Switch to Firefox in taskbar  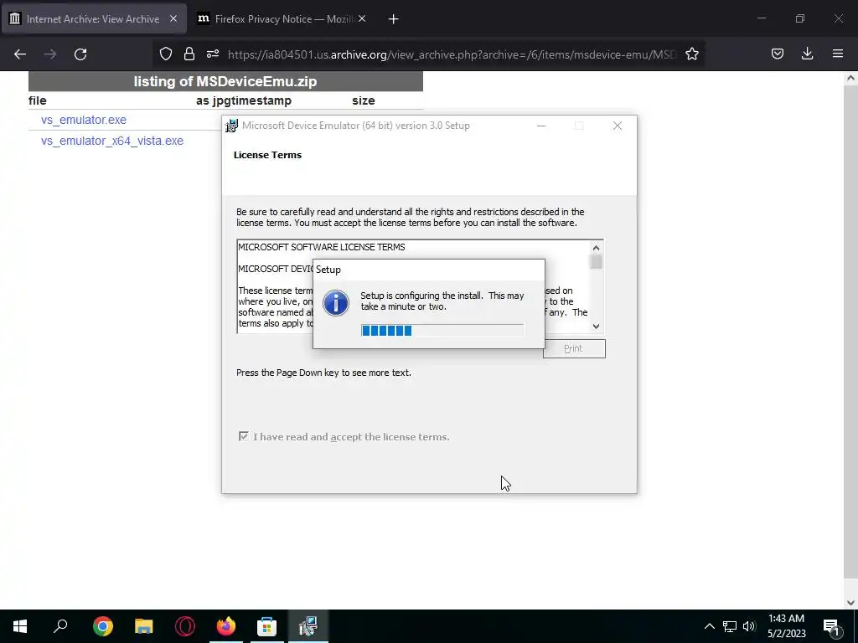coord(226,626)
